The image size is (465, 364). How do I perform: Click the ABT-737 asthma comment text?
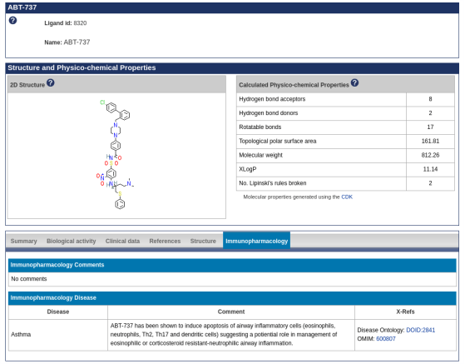(224, 335)
